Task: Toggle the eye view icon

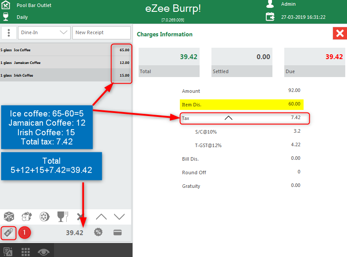Action: tap(43, 252)
